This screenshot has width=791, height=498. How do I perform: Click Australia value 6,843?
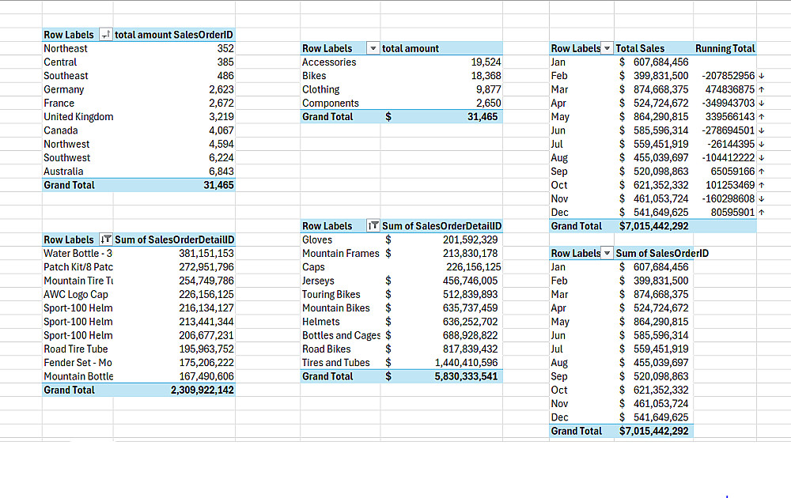(x=221, y=172)
